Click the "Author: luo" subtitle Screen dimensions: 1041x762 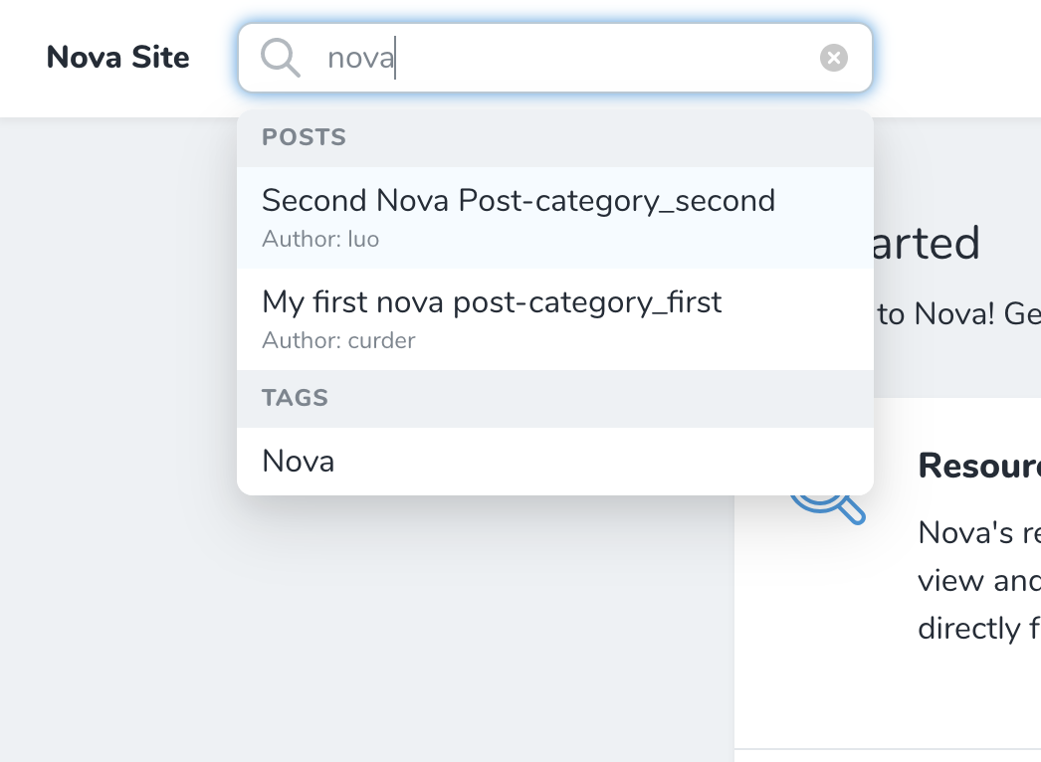tap(320, 240)
